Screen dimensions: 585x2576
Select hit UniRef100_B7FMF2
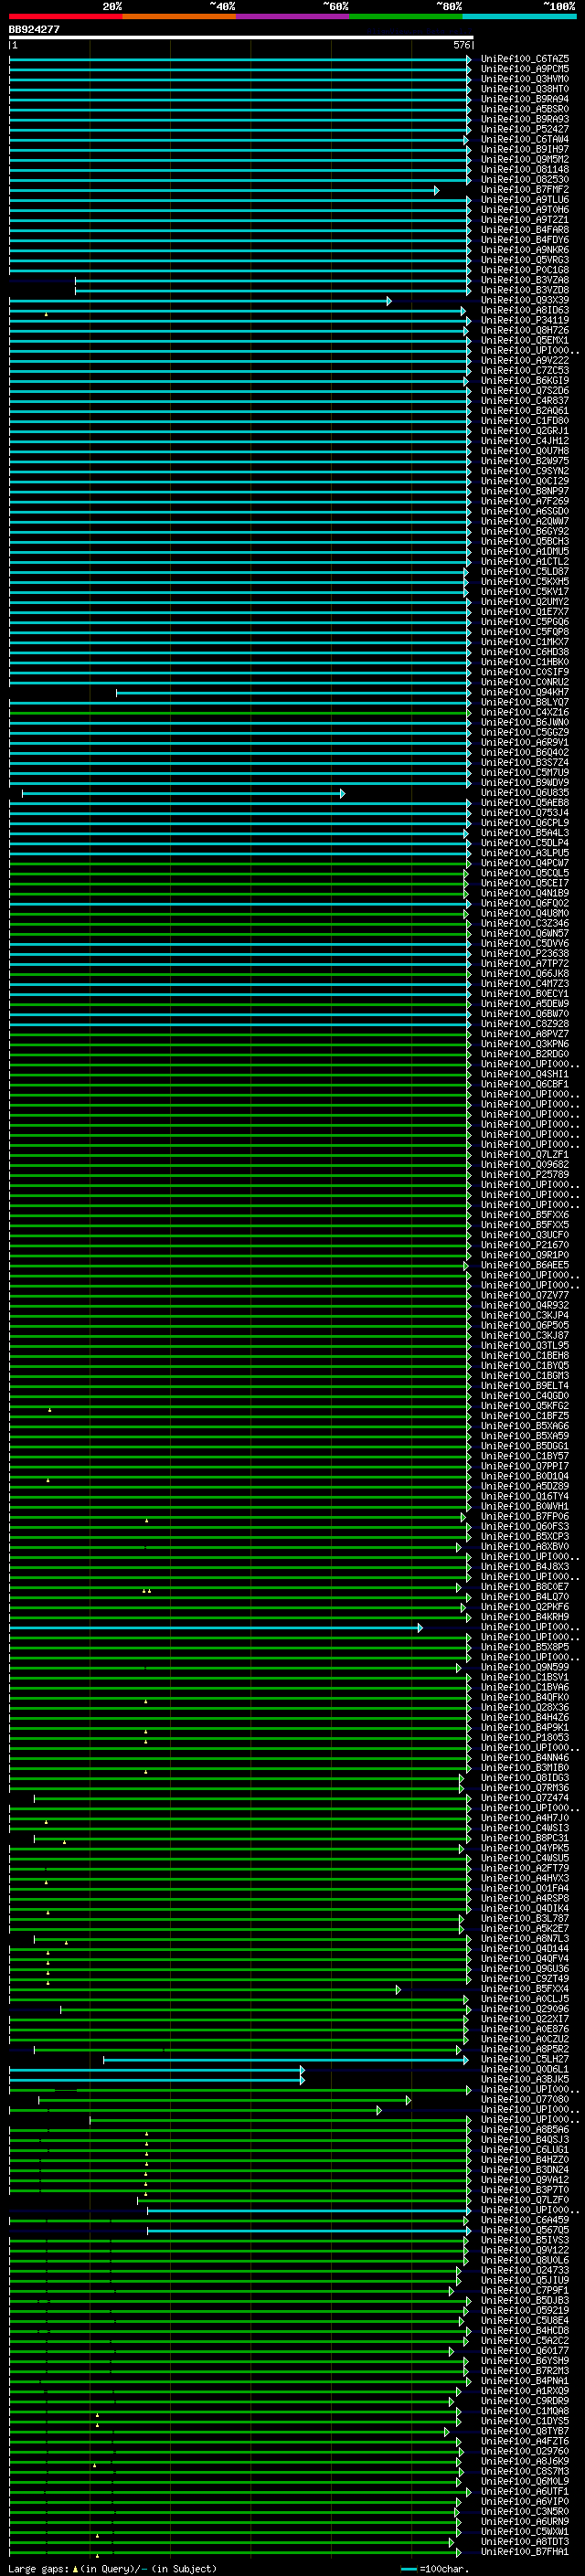tap(525, 190)
